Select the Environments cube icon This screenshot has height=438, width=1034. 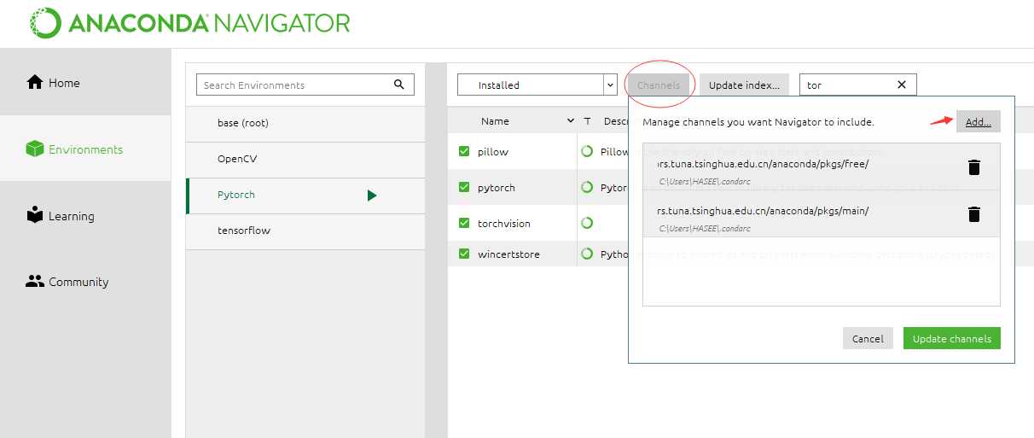[x=35, y=149]
